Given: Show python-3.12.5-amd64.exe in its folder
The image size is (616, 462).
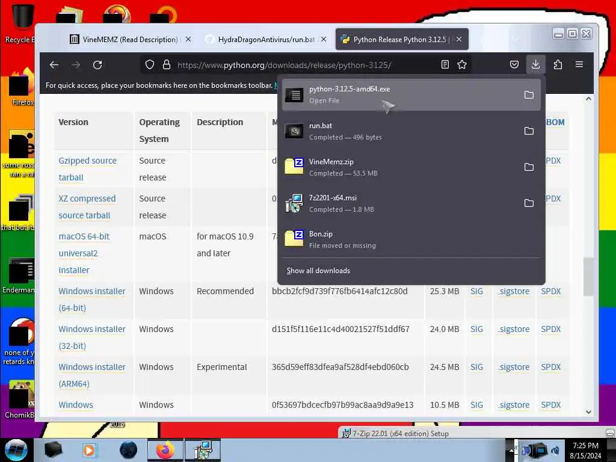Looking at the screenshot, I should [529, 94].
